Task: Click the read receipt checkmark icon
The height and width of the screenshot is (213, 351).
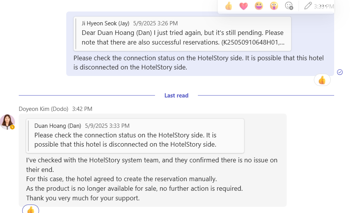Action: (340, 72)
